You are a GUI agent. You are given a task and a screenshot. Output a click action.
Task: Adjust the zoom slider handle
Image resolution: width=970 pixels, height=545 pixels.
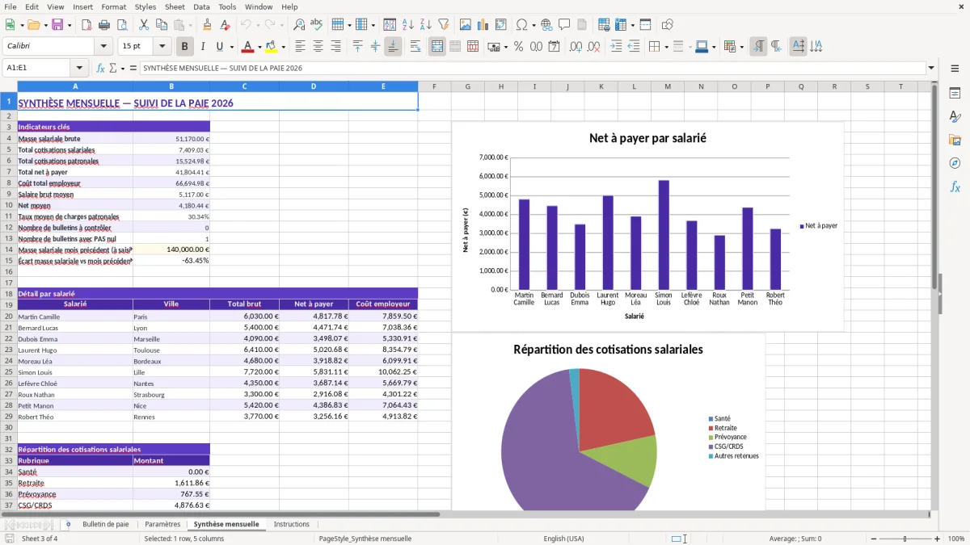pyautogui.click(x=905, y=539)
